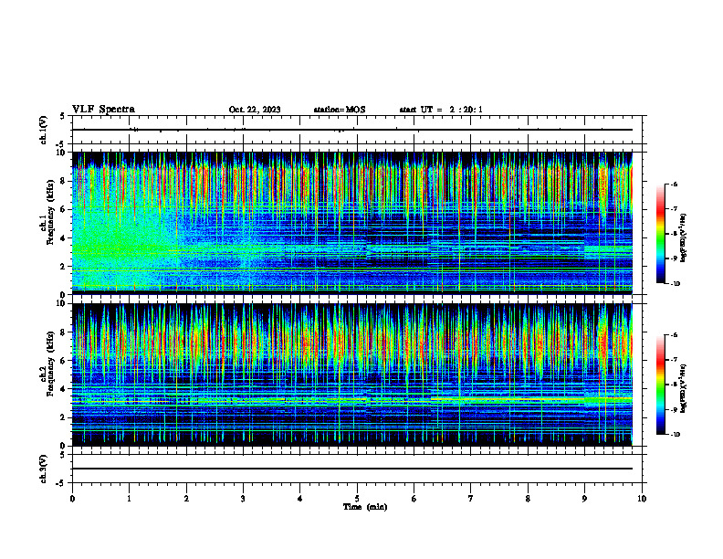The image size is (723, 559).
Task: Click the "-10" tick on ch.2 colorbar
Action: [675, 435]
